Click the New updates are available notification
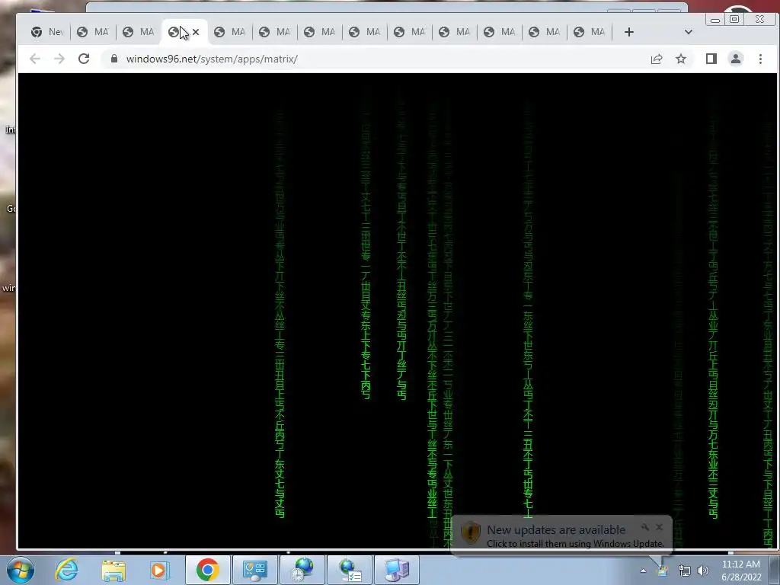The width and height of the screenshot is (780, 585). (x=561, y=535)
